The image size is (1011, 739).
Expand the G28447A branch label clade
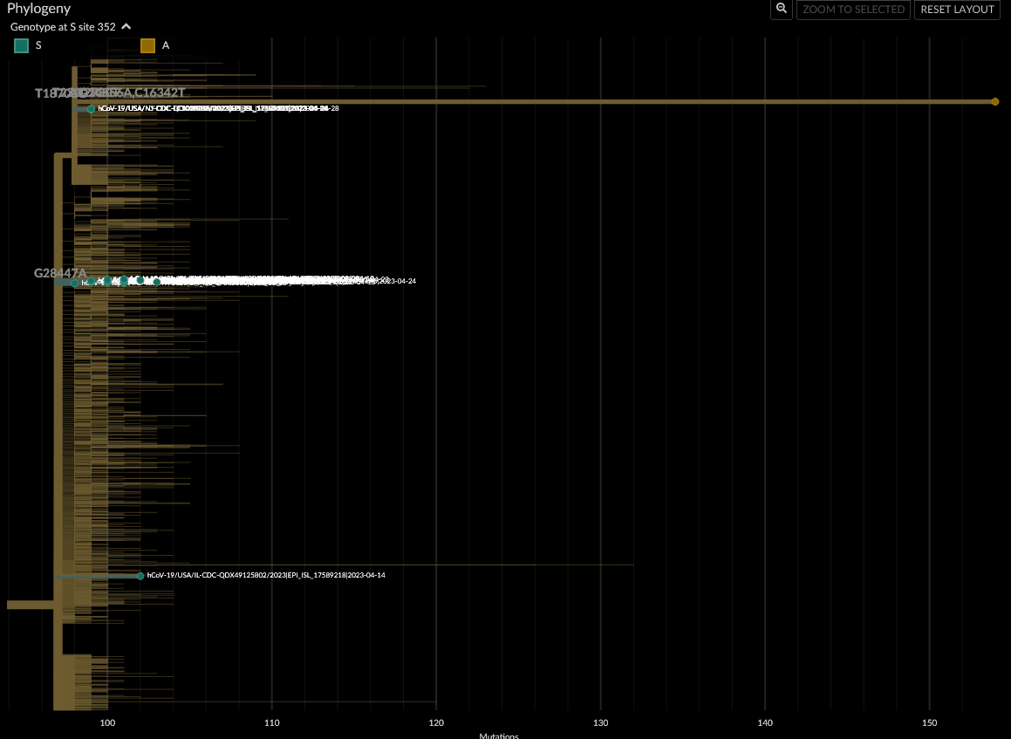[x=60, y=273]
